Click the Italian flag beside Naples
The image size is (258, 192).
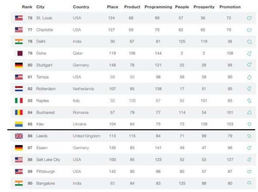[19, 100]
